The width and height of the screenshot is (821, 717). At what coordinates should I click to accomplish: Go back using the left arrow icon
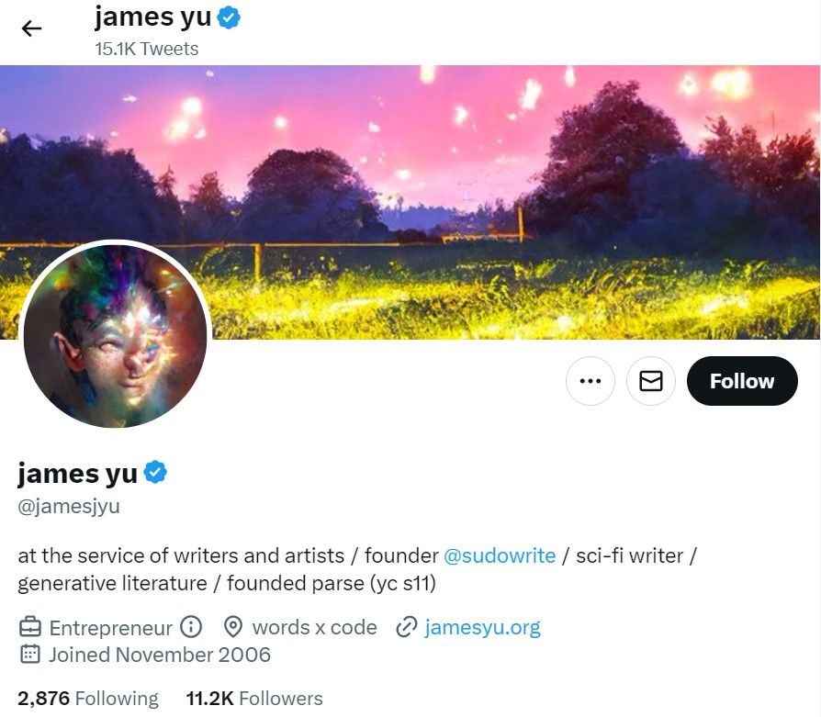[31, 28]
